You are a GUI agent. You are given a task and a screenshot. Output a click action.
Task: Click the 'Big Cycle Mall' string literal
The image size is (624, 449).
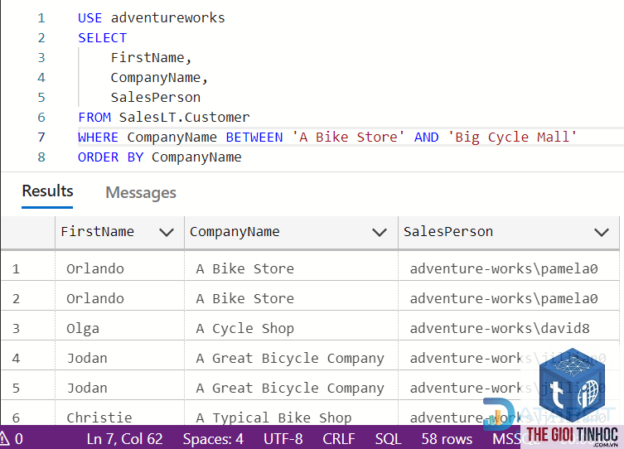(512, 138)
